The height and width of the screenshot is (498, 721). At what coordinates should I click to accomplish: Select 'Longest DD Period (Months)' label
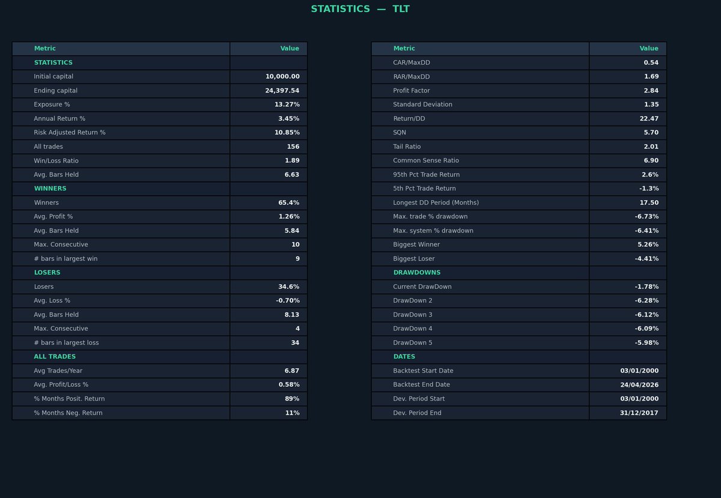[x=436, y=203]
